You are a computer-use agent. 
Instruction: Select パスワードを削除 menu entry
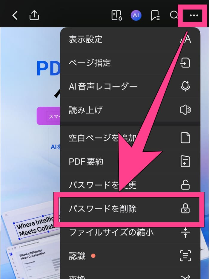pos(130,208)
